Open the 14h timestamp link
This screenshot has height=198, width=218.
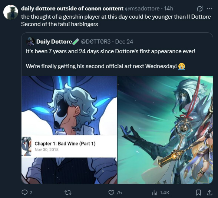(168, 9)
